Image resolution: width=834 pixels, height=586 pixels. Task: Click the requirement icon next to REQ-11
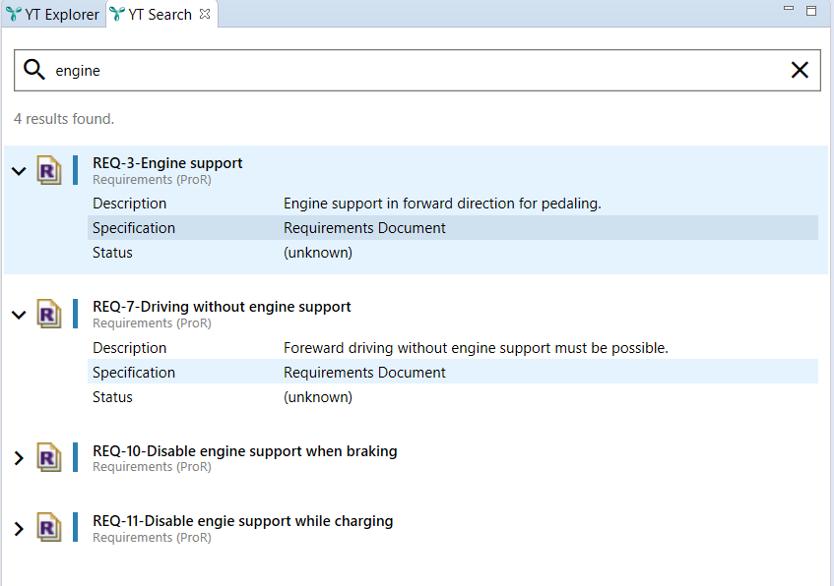(49, 527)
